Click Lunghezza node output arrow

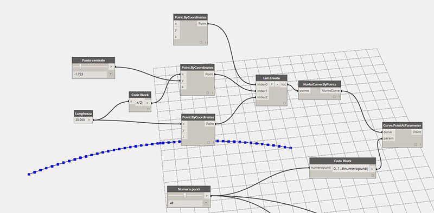(89, 120)
